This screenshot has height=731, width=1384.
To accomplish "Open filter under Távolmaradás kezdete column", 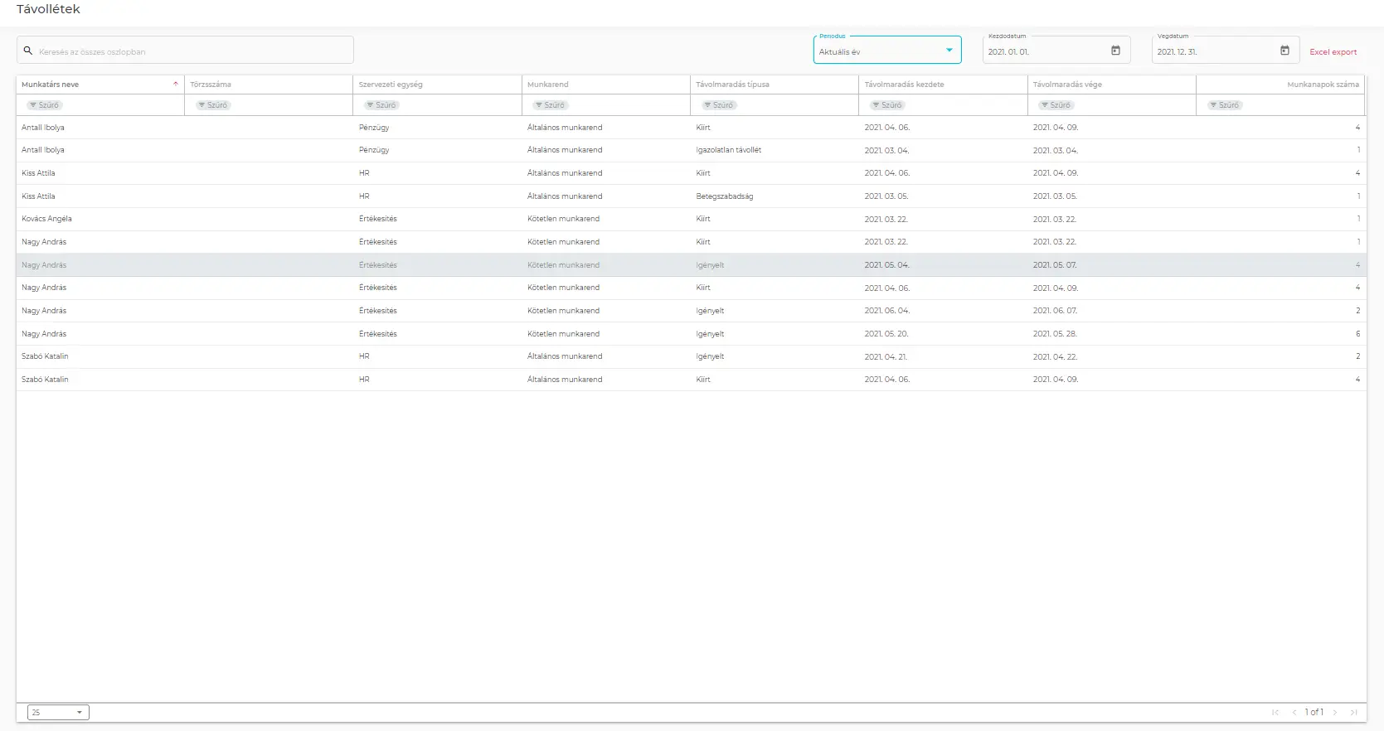I will [x=887, y=105].
